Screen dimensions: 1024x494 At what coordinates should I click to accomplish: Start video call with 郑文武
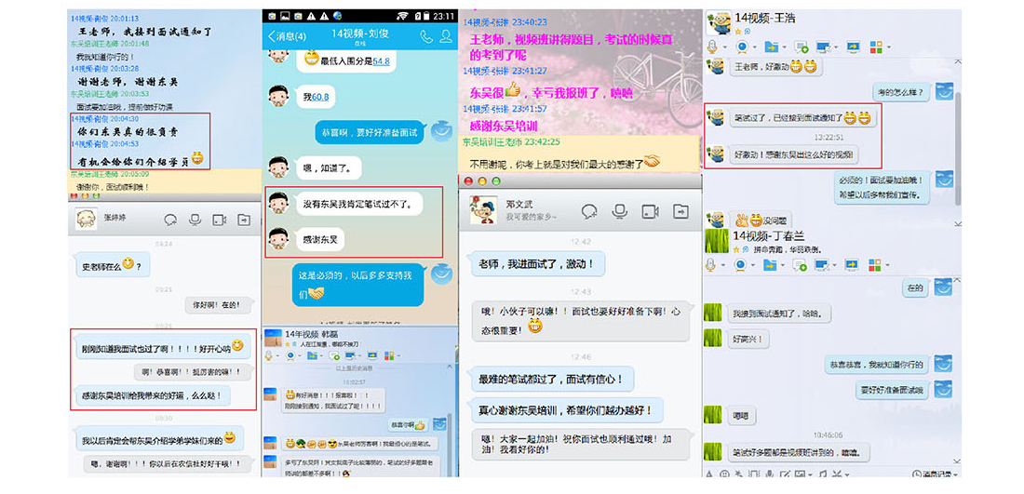coord(650,211)
